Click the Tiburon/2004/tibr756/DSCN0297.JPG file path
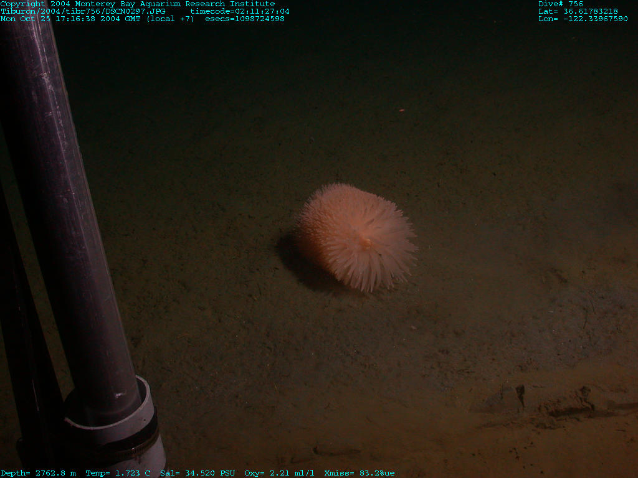Viewport: 638px width, 478px height. click(x=83, y=11)
